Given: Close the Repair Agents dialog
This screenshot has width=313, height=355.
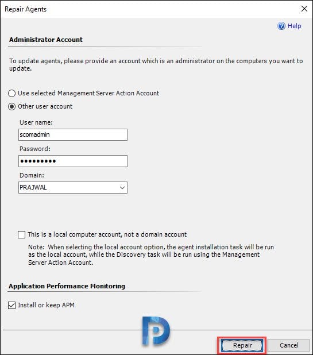Looking at the screenshot, I should point(304,9).
